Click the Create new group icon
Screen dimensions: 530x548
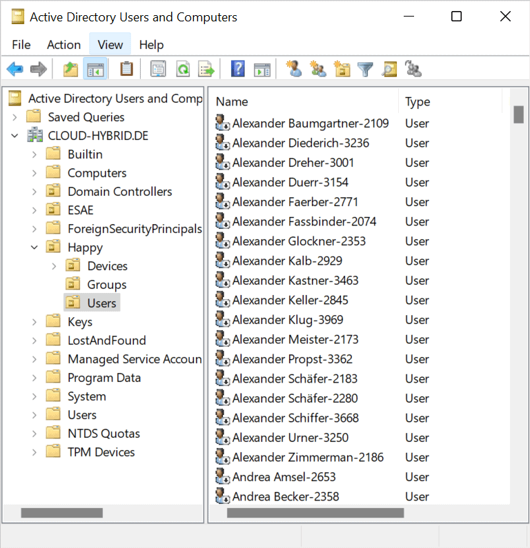[318, 69]
